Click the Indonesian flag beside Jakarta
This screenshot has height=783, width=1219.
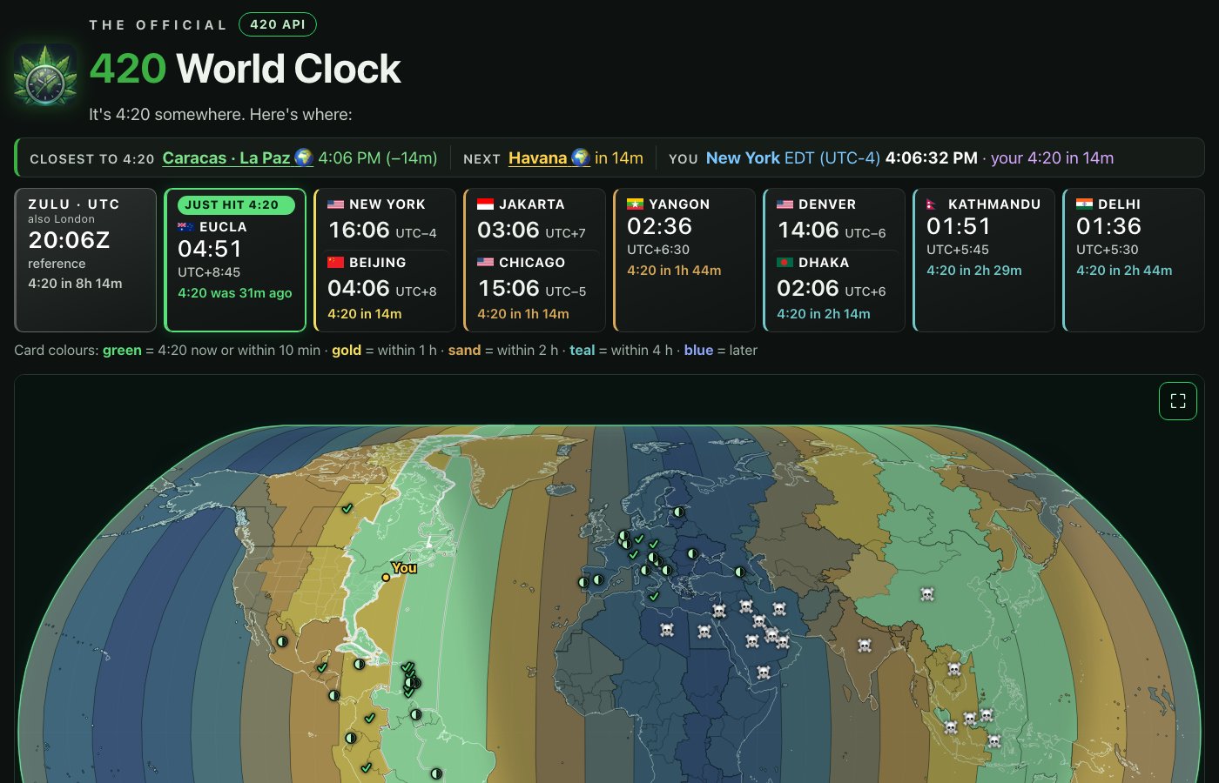pyautogui.click(x=485, y=204)
